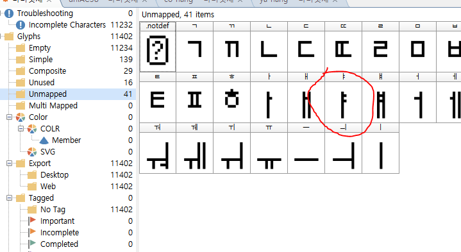
Task: Click the No Tag folder icon
Action: 32,210
